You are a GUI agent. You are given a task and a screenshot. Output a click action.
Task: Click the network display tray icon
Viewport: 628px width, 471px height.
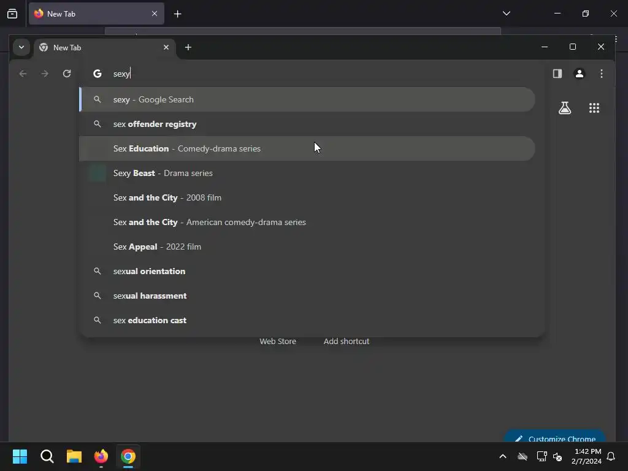pyautogui.click(x=542, y=456)
